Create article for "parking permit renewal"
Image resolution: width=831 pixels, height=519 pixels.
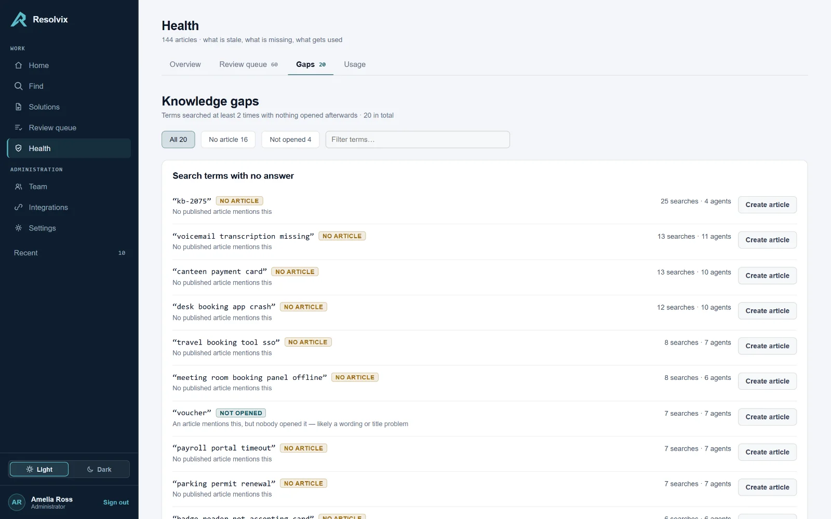pos(767,487)
